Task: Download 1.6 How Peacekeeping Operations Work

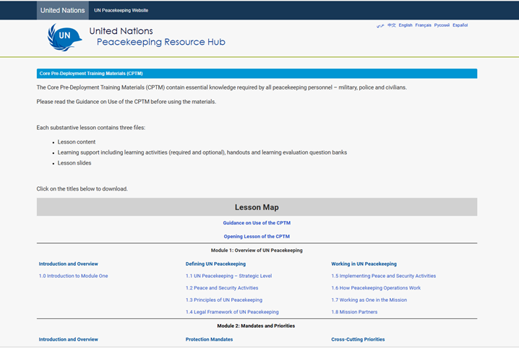Action: [376, 288]
